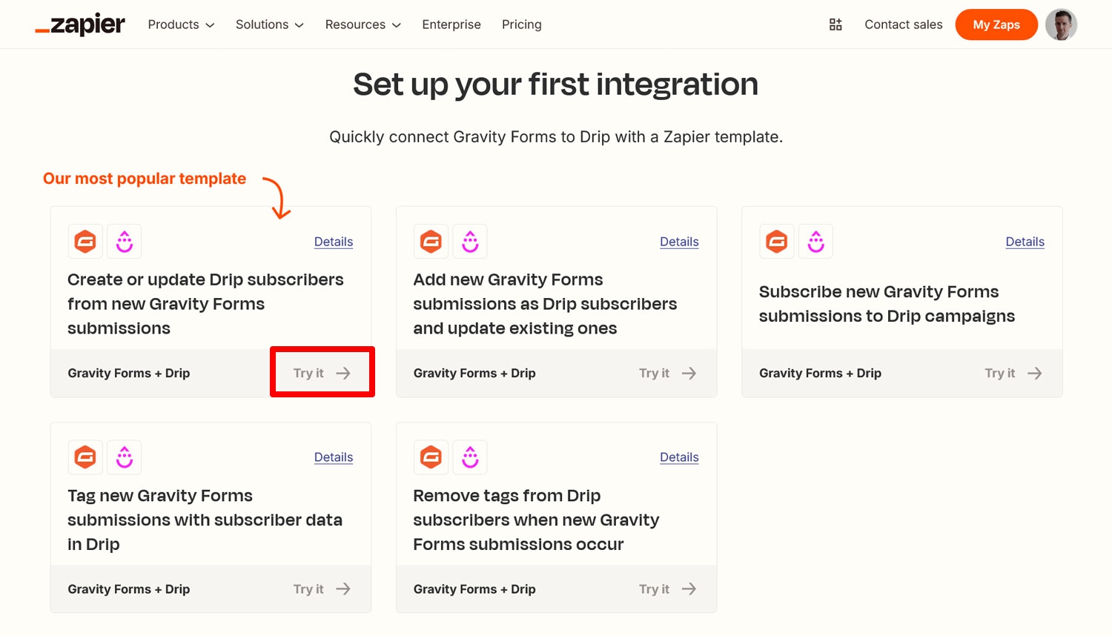Click Drip icon in 'Add new Gravity Forms submissions' card

pos(470,242)
